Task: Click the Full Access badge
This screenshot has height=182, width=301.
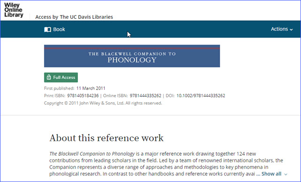Action: pyautogui.click(x=61, y=77)
